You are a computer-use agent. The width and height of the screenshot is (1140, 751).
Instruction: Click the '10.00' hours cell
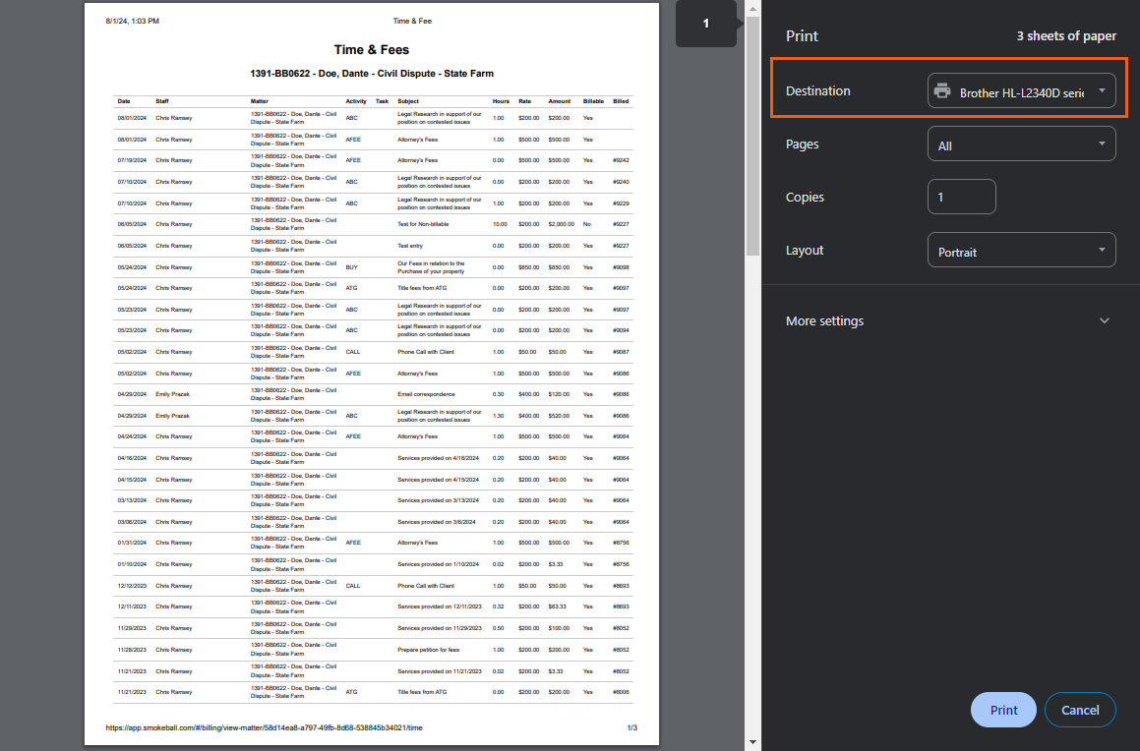pyautogui.click(x=501, y=224)
